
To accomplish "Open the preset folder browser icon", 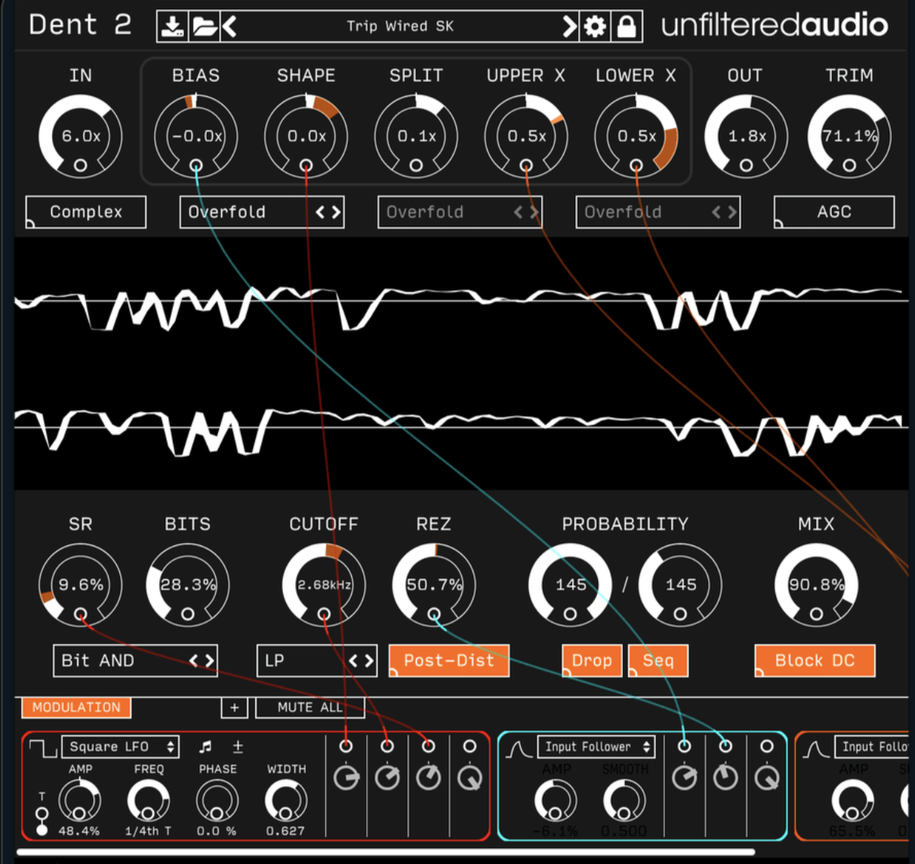I will click(204, 27).
